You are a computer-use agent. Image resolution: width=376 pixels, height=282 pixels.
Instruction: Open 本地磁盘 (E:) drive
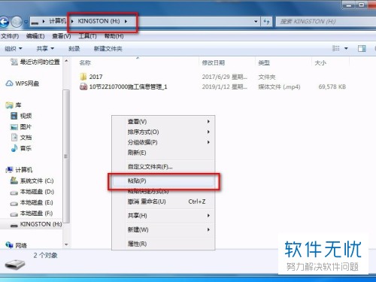pos(37,202)
